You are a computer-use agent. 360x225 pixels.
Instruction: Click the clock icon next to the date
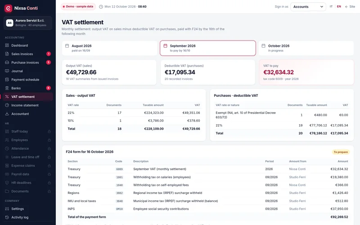tap(101, 7)
